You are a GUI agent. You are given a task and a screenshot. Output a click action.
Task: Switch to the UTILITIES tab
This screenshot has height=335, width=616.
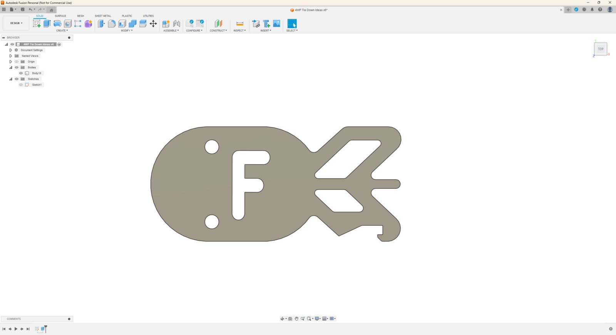148,16
